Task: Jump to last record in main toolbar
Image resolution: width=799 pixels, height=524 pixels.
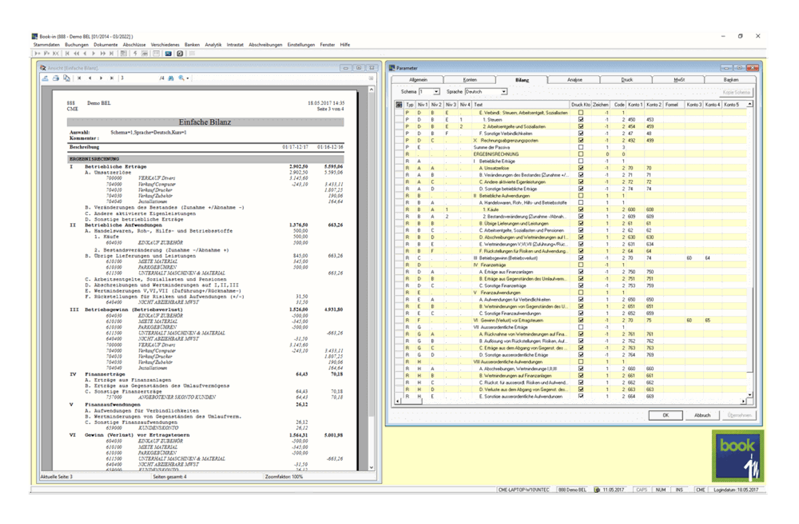Action: pyautogui.click(x=112, y=53)
